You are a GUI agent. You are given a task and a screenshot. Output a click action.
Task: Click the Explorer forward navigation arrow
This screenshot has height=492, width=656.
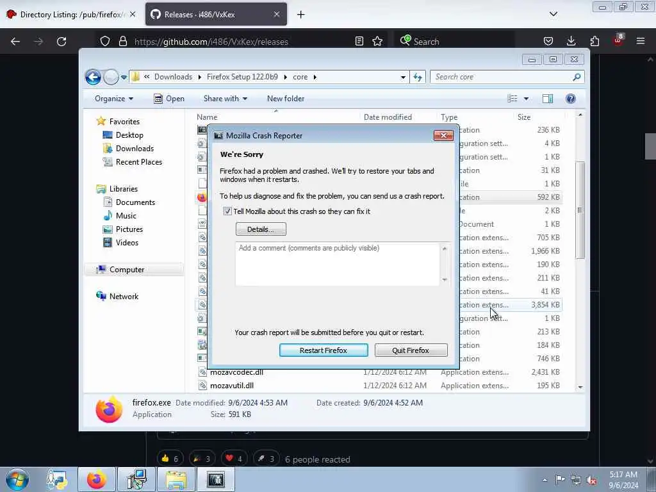(x=111, y=77)
